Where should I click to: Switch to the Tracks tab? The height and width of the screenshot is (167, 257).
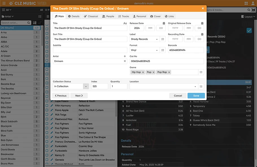pyautogui.click(x=124, y=16)
